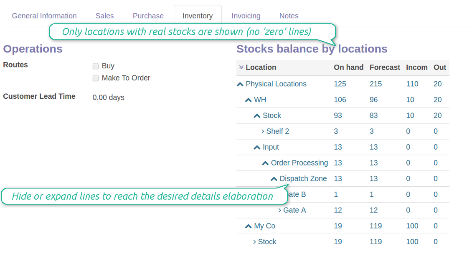Click the On hand column header
This screenshot has height=263, width=472.
349,67
